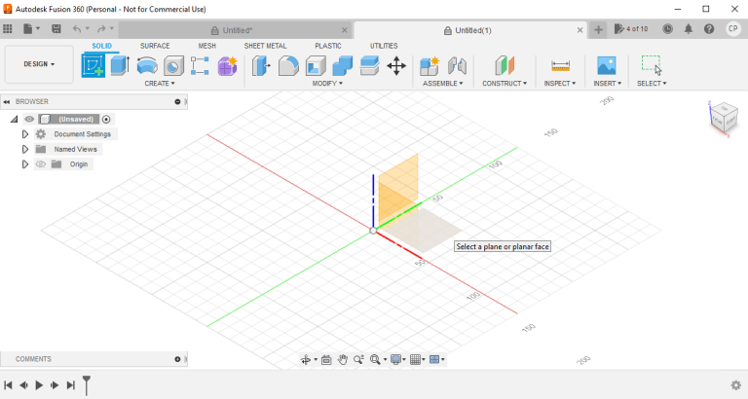The height and width of the screenshot is (399, 748).
Task: Switch to the SHEET METAL tab
Action: 265,46
